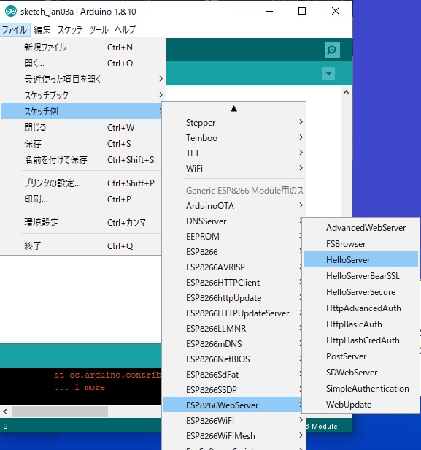Open the ファイル menu
Image resolution: width=421 pixels, height=450 pixels.
(15, 29)
